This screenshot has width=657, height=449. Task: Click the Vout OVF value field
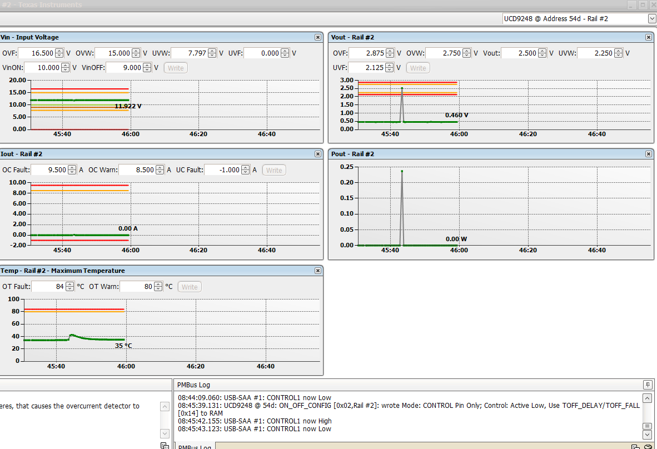[367, 53]
